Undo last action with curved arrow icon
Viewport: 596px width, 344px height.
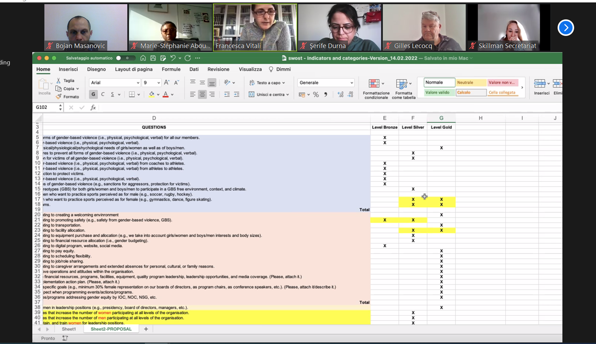[173, 58]
